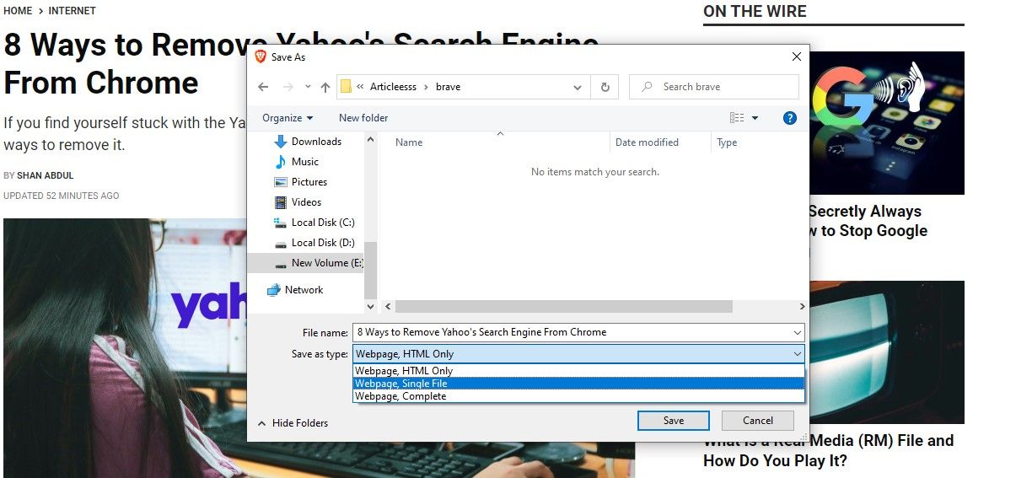Viewport: 1032px width, 478px height.
Task: Select Local Disk (C:)
Action: pos(322,223)
